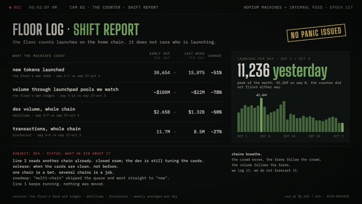Click the 'roadmap: multi-chain' line
362x204 pixels.
[91, 178]
